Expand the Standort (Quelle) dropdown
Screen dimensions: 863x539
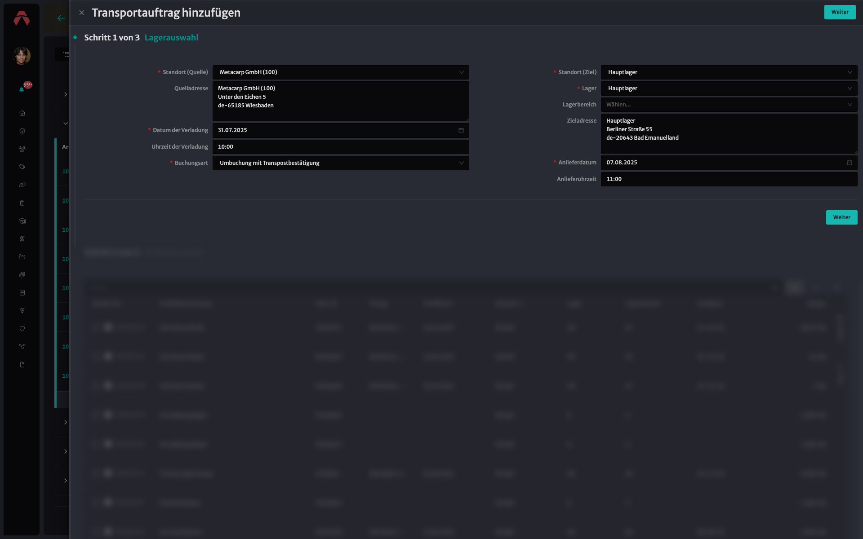341,72
